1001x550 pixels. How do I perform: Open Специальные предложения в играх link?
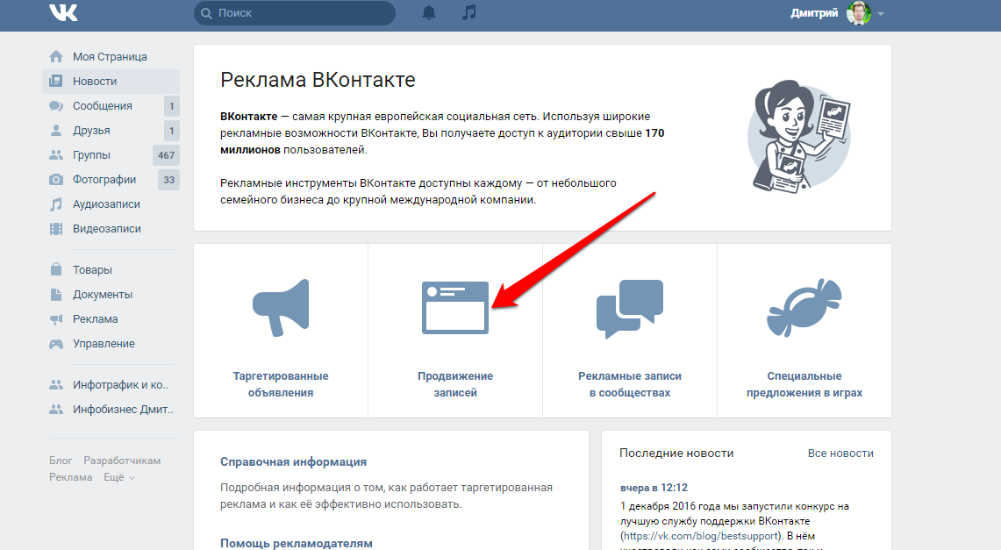coord(804,384)
